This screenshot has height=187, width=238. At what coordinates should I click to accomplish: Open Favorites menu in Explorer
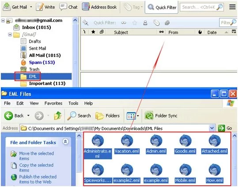[53, 103]
